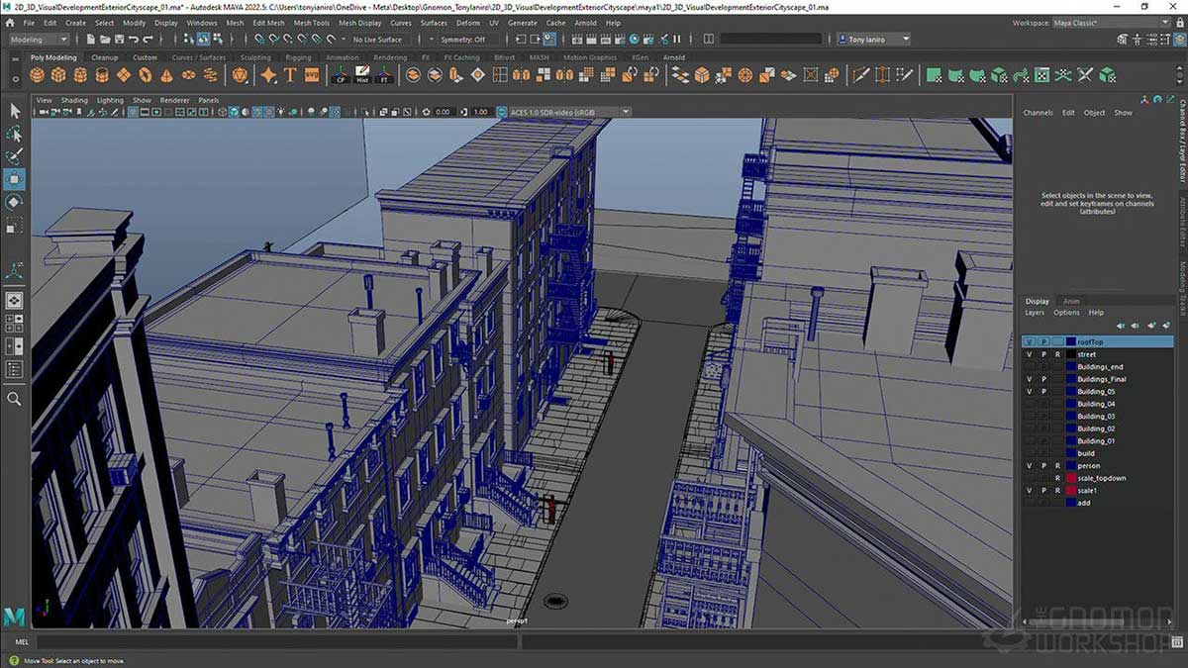
Task: Hide visibility of the person layer
Action: [x=1030, y=465]
